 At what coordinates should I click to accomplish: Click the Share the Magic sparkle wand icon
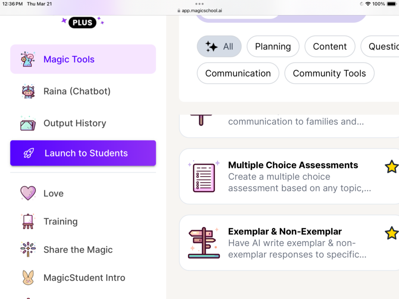pos(28,250)
